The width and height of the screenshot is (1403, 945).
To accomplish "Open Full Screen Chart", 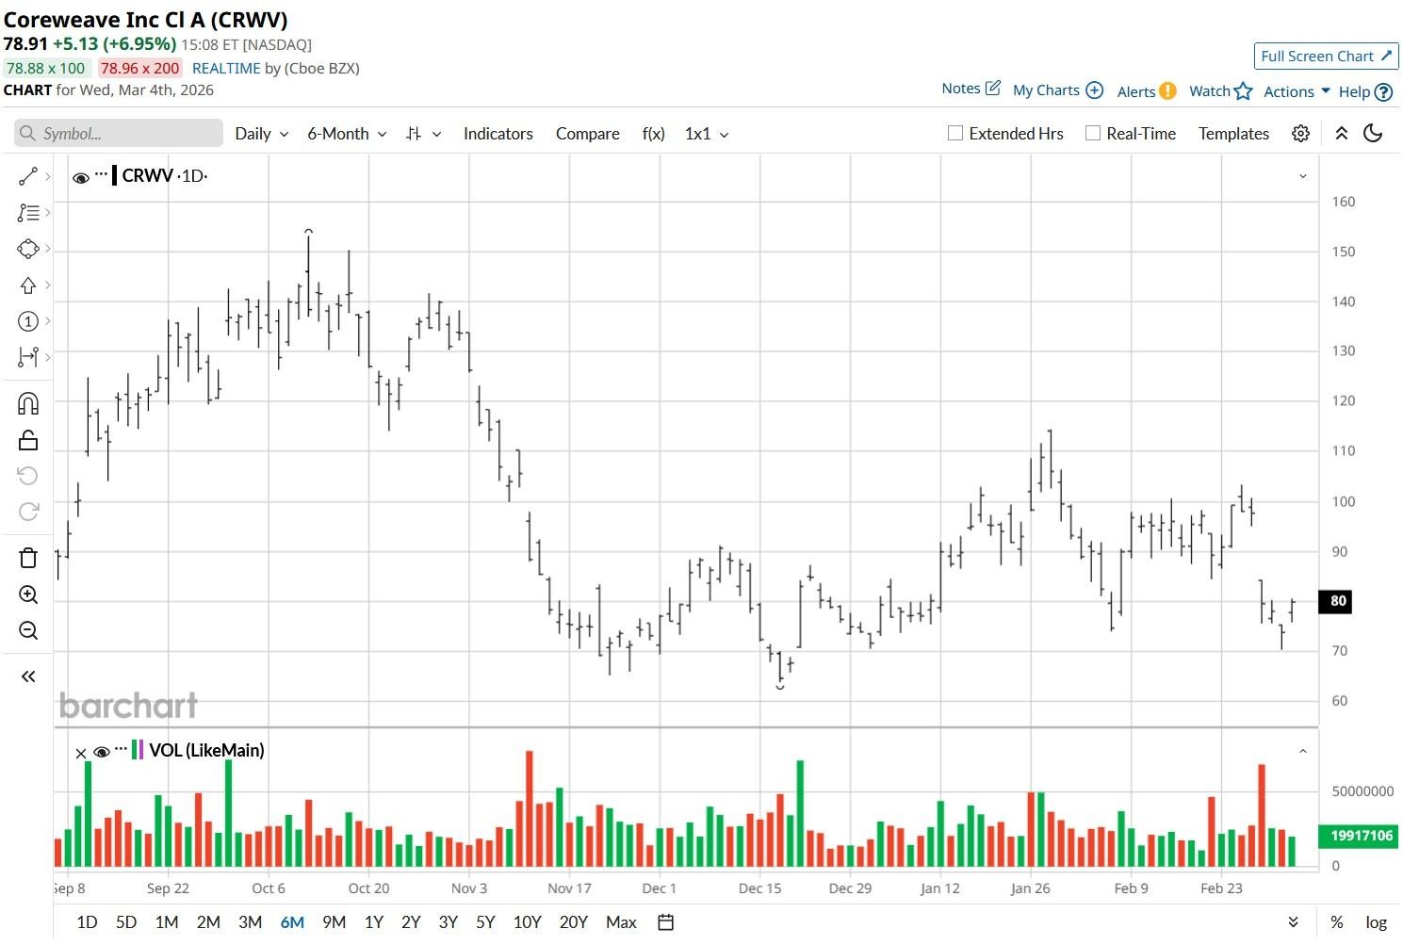I will point(1326,57).
